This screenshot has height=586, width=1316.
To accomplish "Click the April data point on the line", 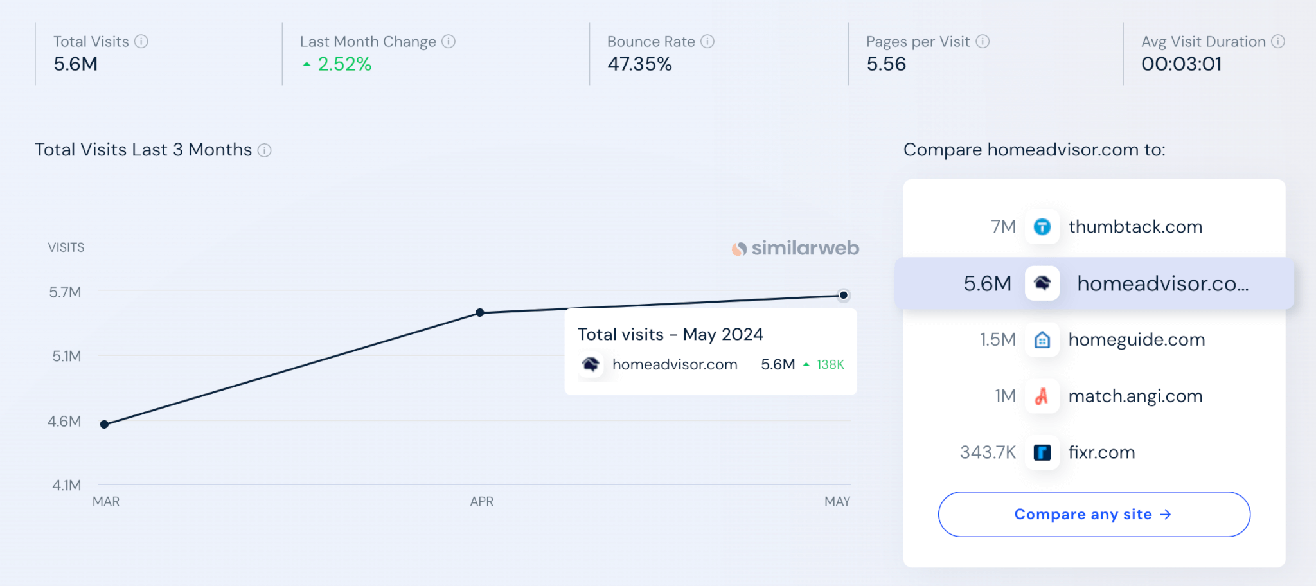I will click(x=480, y=313).
